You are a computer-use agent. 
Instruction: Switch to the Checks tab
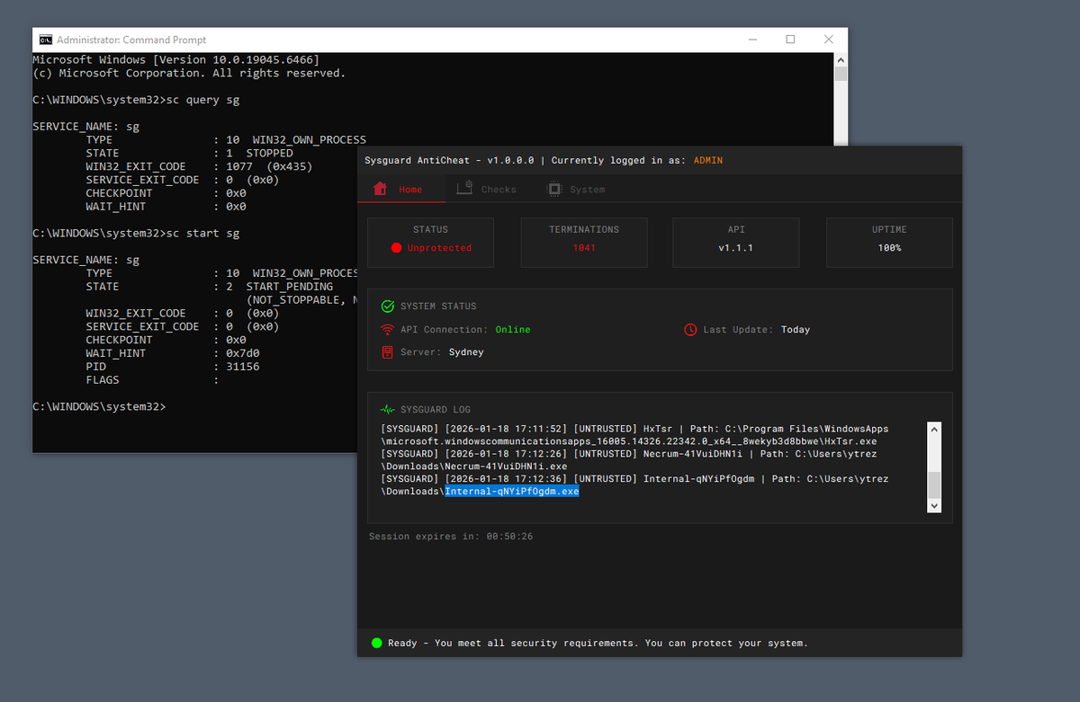487,189
